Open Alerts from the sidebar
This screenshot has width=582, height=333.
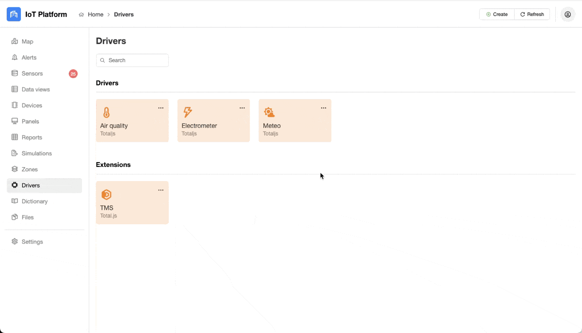click(x=29, y=58)
